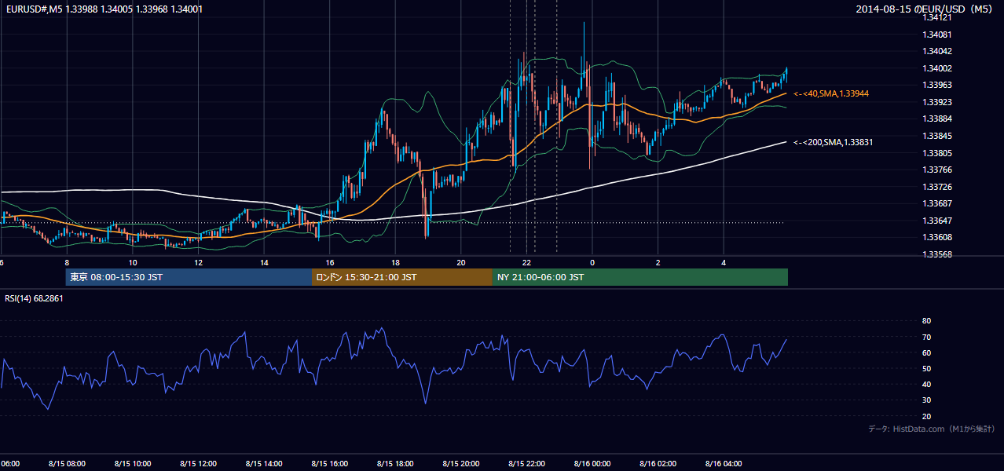Click hour label 12 under the candlestick chart
Screen dimensions: 1004x471
coord(199,263)
